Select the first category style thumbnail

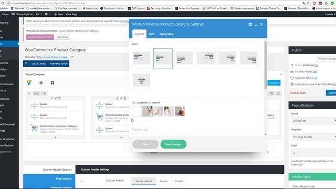[x=141, y=58]
